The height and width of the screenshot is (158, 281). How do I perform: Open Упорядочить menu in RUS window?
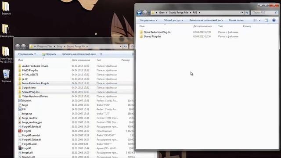148,20
